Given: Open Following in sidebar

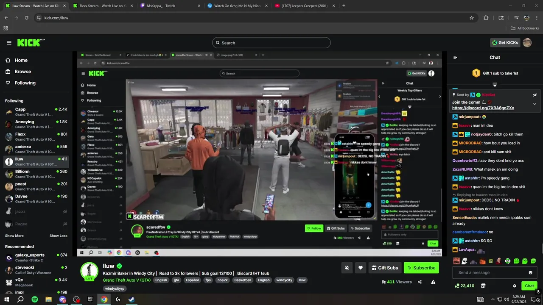Looking at the screenshot, I should click(x=25, y=83).
